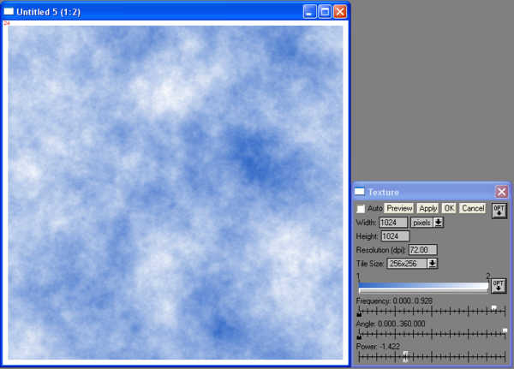Open gradient OPT options button
This screenshot has width=514, height=369.
tap(499, 285)
